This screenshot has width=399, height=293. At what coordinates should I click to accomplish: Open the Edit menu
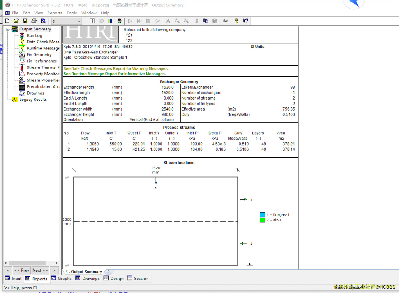(26, 13)
